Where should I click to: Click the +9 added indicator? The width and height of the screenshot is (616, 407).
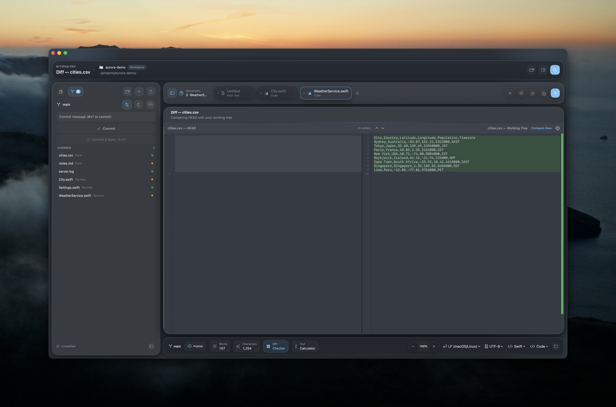(x=363, y=128)
